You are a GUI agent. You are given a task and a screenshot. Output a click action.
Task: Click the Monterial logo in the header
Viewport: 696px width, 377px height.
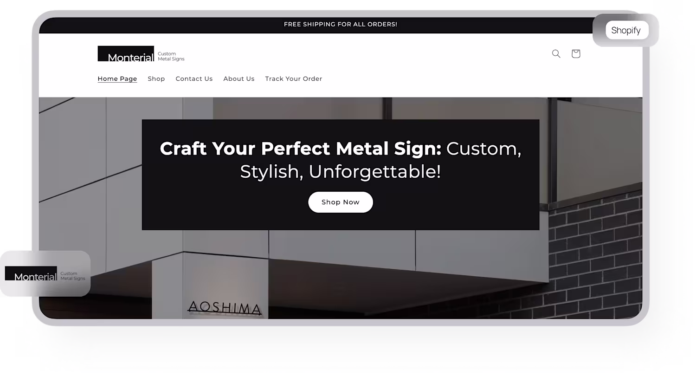click(126, 54)
